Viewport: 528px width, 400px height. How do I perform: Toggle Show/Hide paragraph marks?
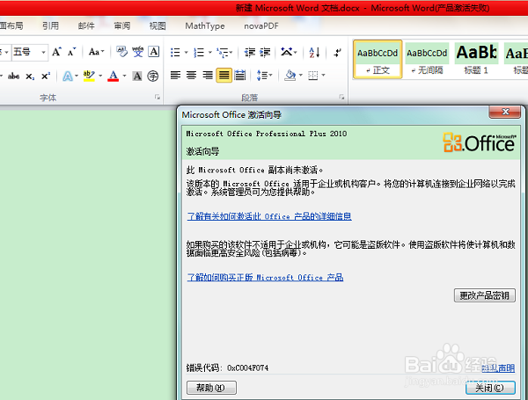337,53
